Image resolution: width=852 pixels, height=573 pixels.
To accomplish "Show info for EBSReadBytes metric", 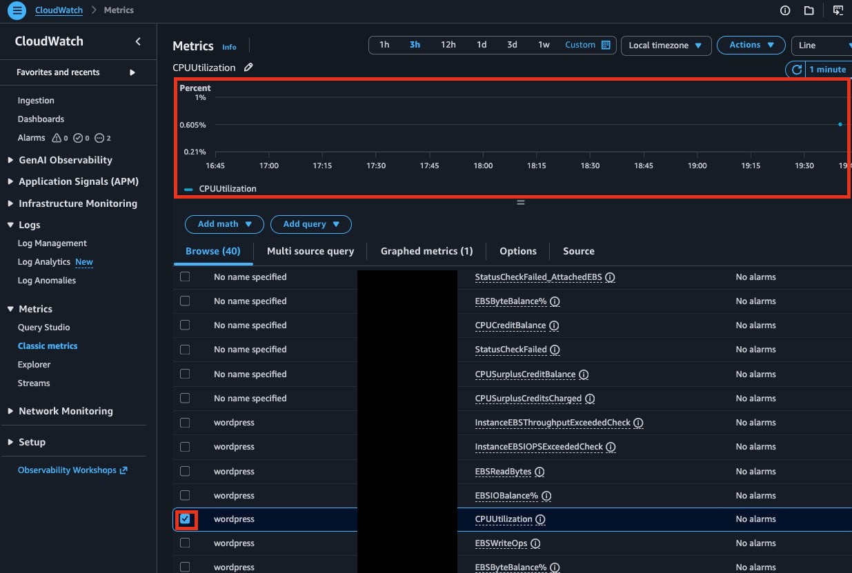I will pos(539,472).
